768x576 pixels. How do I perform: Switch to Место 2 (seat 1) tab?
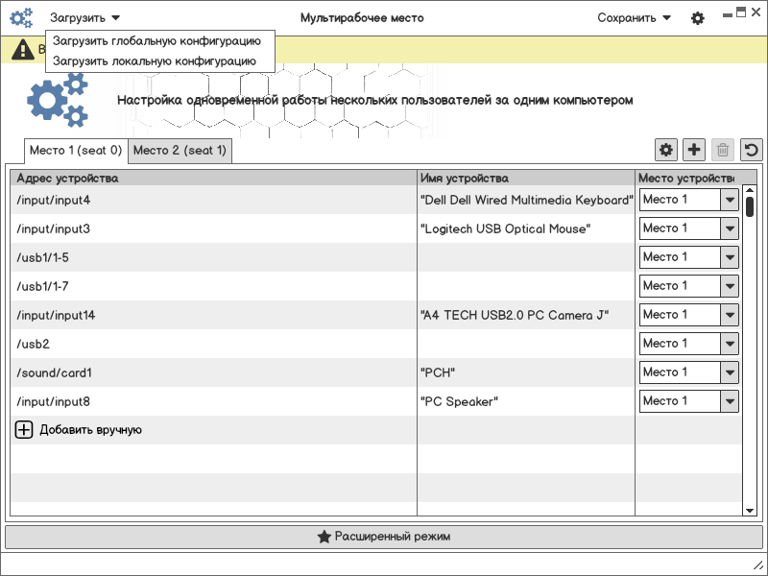tap(180, 151)
